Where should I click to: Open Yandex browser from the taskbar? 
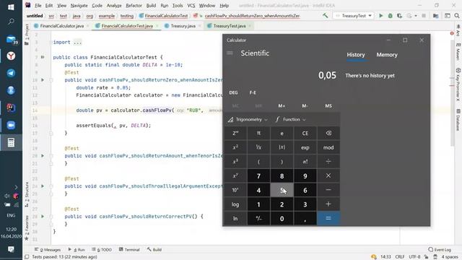[11, 56]
